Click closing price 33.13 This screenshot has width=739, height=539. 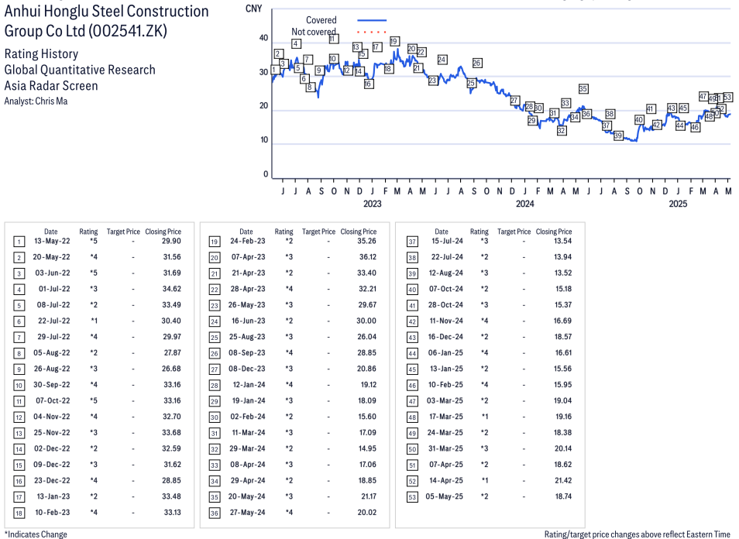pos(172,512)
